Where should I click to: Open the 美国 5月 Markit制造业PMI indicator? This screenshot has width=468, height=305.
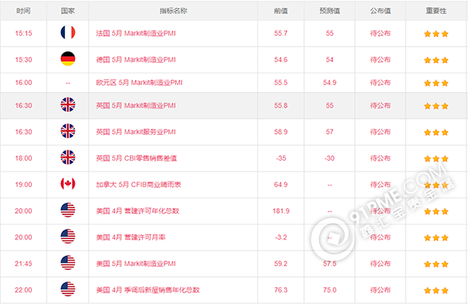[x=136, y=264]
